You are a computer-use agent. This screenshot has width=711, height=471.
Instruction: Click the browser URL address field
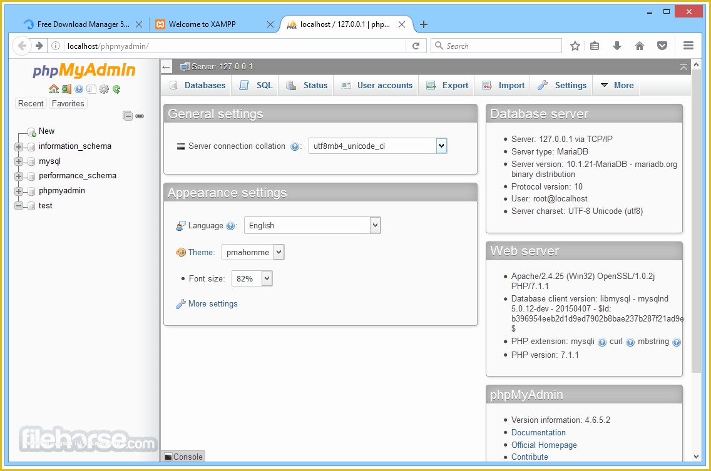click(236, 46)
